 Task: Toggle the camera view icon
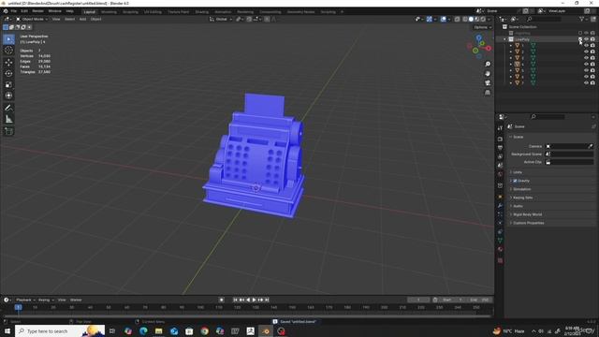[488, 83]
